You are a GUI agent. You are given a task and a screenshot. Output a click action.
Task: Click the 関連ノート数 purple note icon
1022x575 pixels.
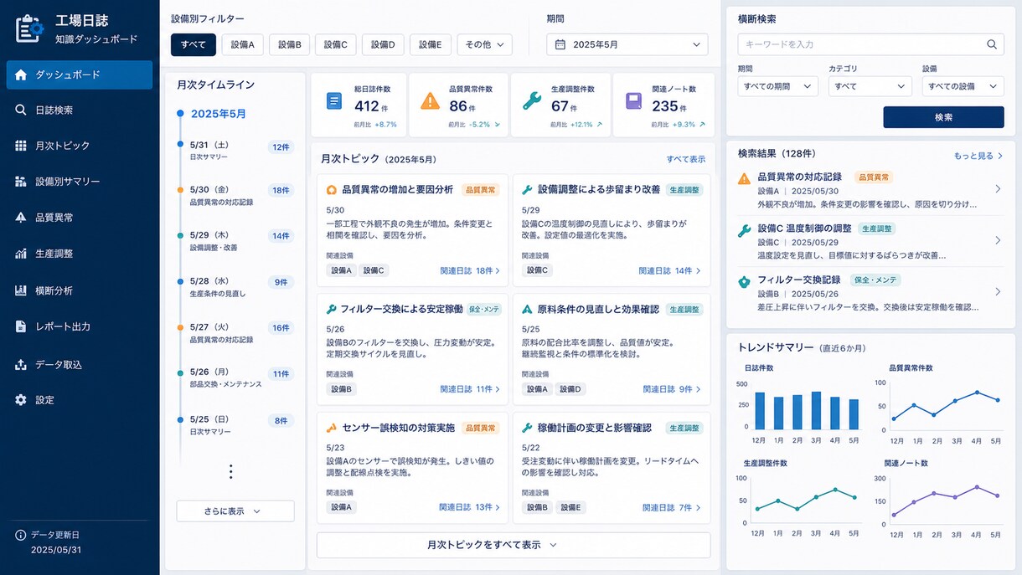pyautogui.click(x=634, y=101)
